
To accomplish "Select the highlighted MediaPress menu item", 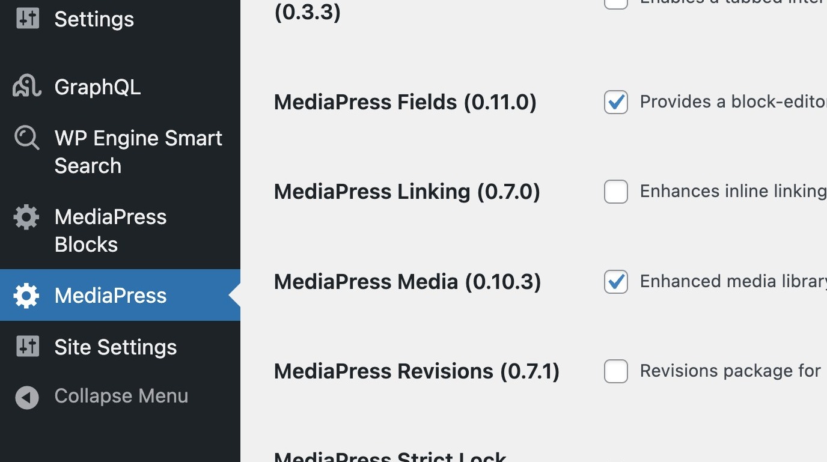I will [111, 296].
